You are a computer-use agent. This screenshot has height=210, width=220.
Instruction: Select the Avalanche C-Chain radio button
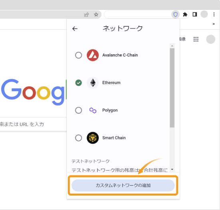[x=78, y=55]
